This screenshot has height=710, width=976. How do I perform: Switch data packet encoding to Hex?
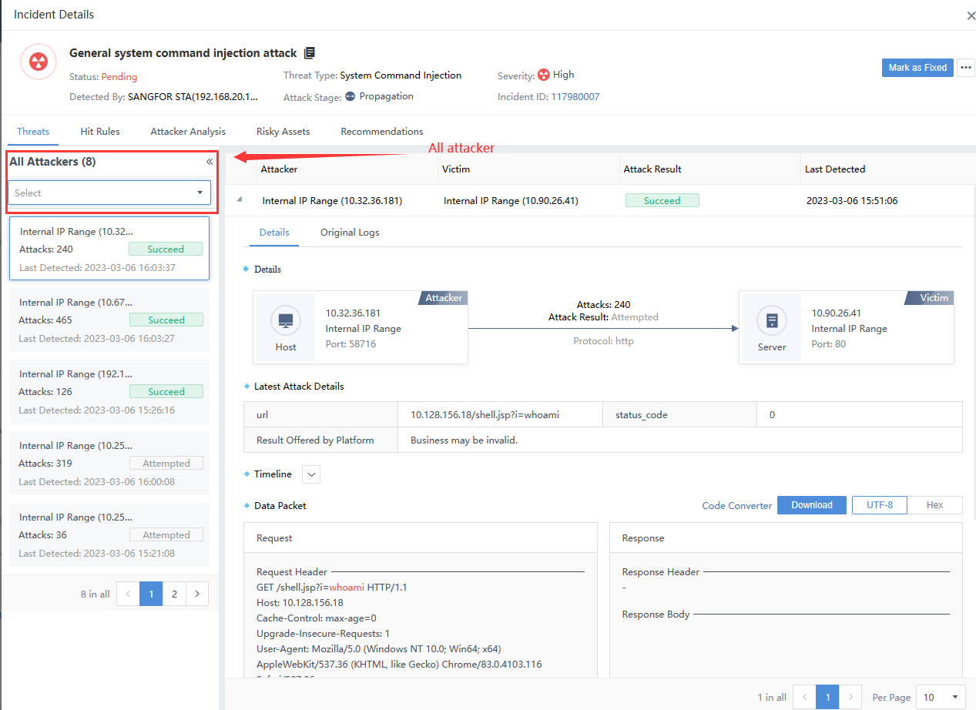[934, 505]
